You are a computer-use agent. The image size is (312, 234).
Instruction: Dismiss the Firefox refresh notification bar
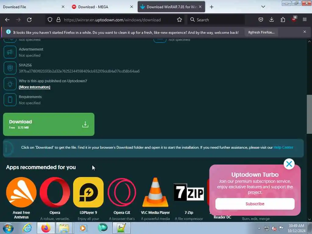[x=304, y=32]
